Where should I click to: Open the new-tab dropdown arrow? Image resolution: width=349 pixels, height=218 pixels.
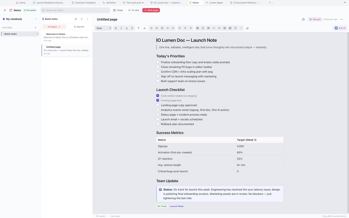(273, 3)
